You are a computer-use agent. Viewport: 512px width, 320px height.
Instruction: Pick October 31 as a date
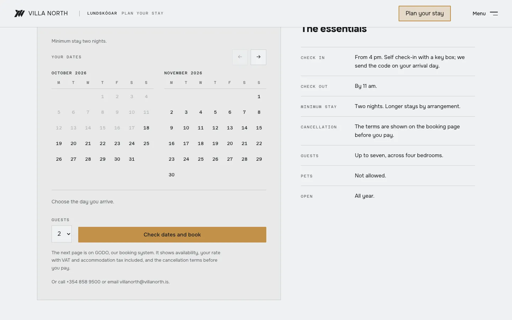click(132, 159)
